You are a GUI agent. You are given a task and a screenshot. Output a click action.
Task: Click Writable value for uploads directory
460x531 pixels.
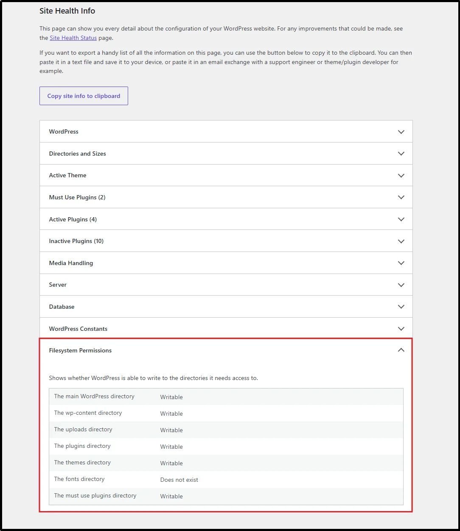[x=171, y=430]
